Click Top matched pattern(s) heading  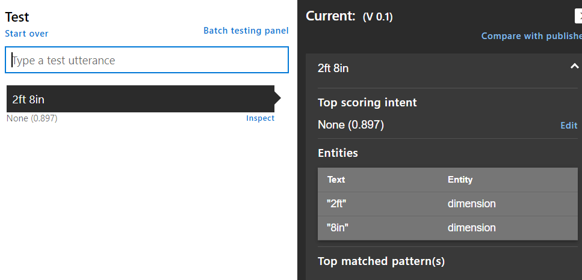click(x=381, y=261)
